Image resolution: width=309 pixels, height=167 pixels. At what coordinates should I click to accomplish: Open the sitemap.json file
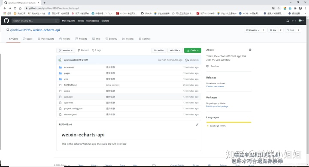point(70,114)
